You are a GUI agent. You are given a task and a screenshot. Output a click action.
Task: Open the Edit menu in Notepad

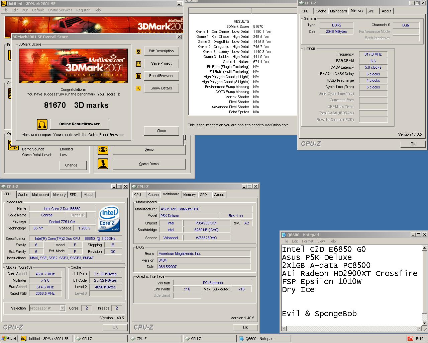point(295,241)
